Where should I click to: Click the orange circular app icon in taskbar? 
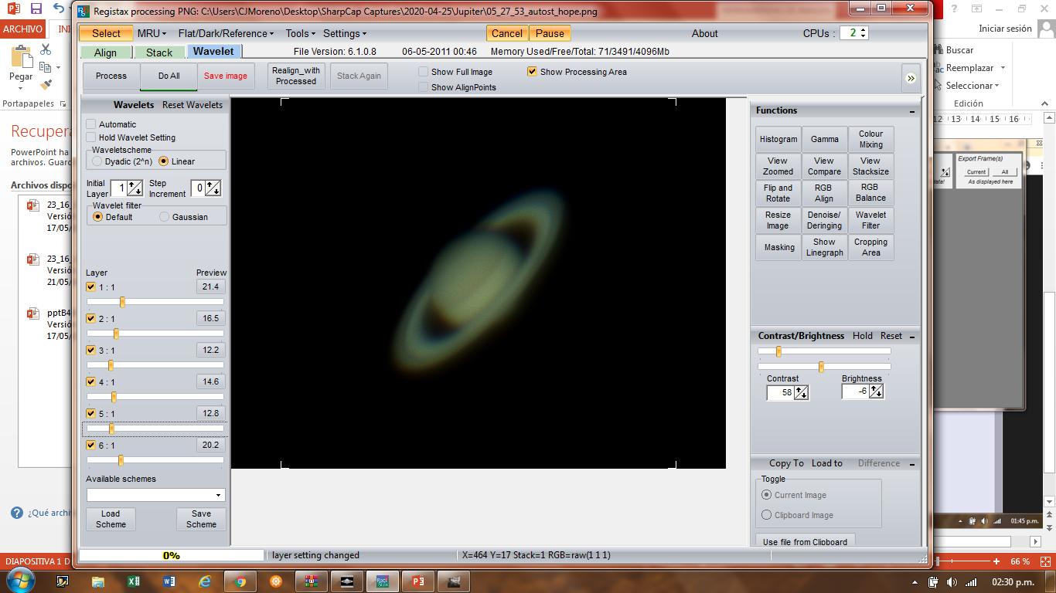point(276,581)
